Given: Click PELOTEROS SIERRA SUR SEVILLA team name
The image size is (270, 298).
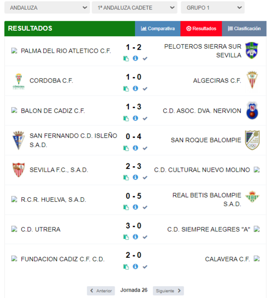Looking at the screenshot, I should coord(202,51).
